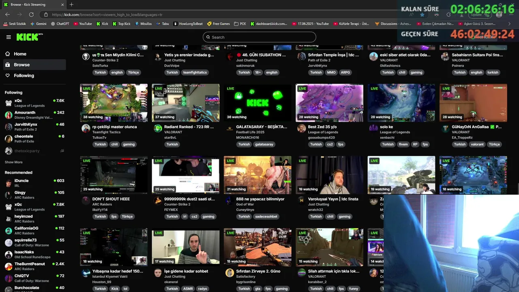Open the Radiant Ranked stream thumbnail
The image size is (519, 292).
pyautogui.click(x=186, y=103)
